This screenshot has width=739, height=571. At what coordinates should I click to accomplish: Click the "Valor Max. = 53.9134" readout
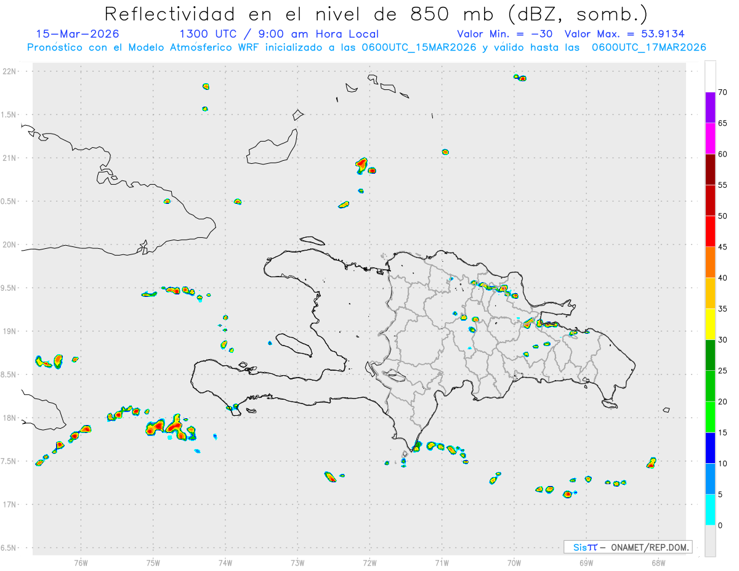point(624,34)
